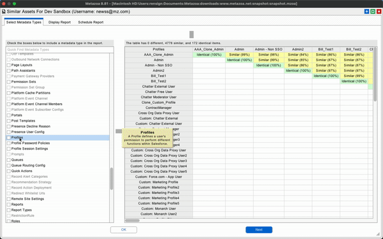This screenshot has height=239, width=383.
Task: Click the Profiles column header
Action: point(158,49)
